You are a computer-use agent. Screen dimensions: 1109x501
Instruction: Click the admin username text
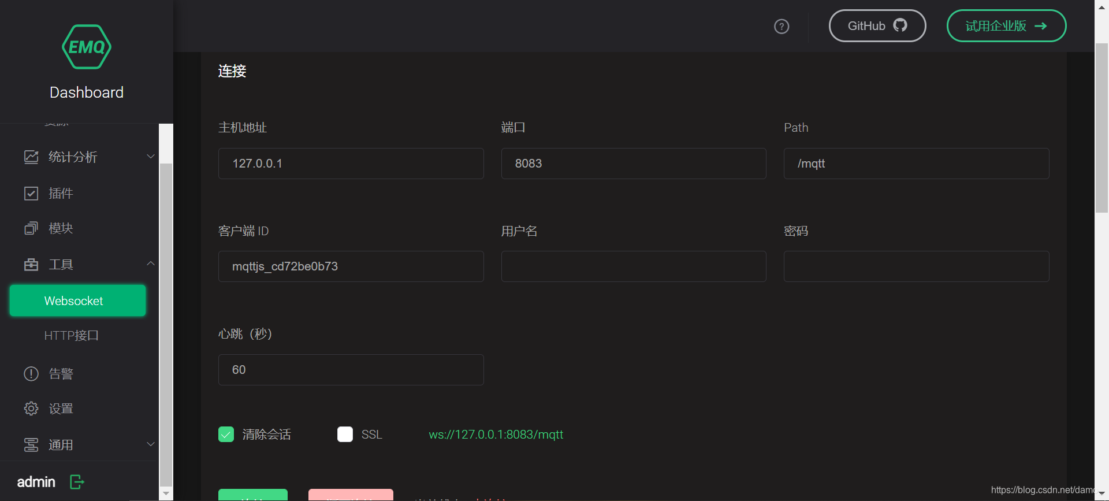[36, 482]
